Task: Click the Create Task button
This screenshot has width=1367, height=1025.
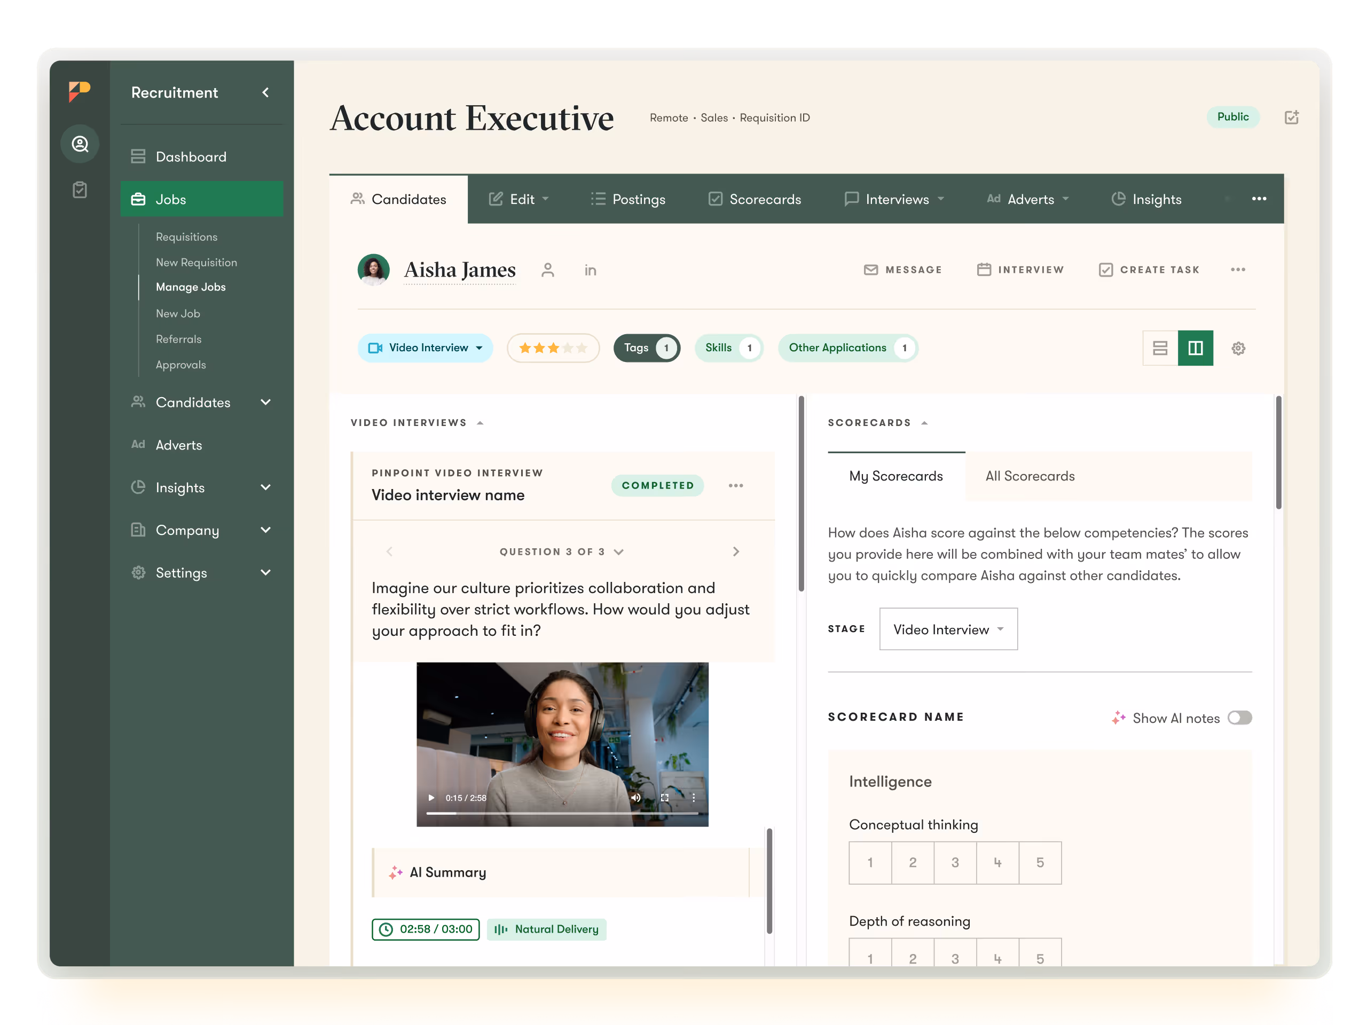Action: click(1150, 270)
